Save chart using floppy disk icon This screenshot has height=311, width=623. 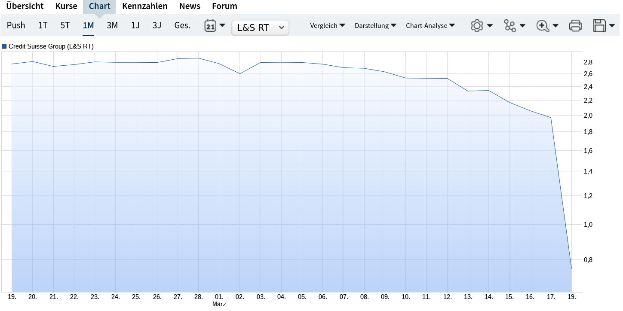pos(599,26)
